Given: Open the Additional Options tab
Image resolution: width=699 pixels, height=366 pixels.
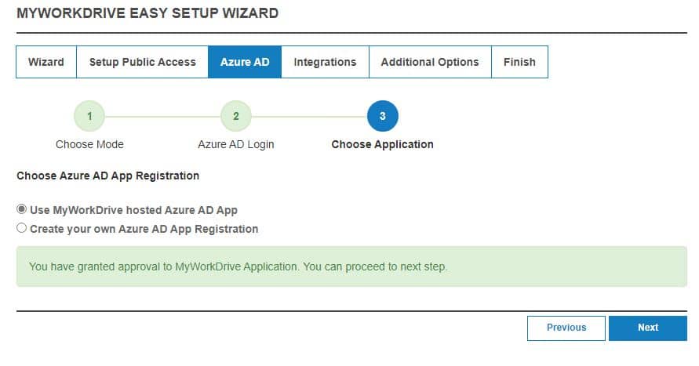Looking at the screenshot, I should click(x=429, y=62).
